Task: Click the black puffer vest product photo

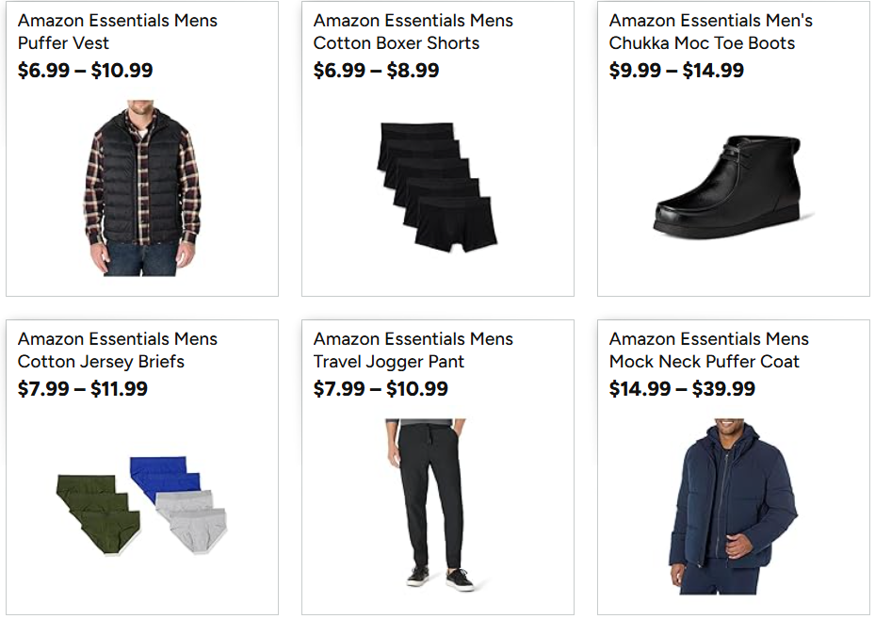Action: (x=142, y=188)
